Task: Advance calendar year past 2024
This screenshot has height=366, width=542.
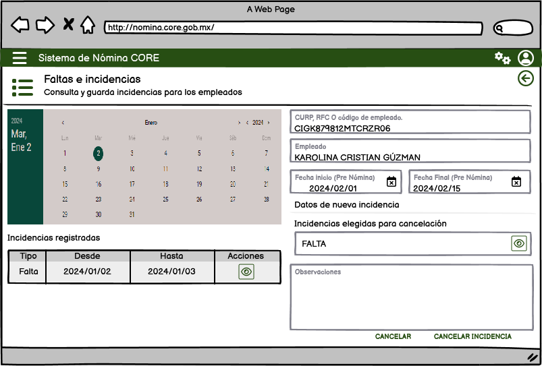Action: (x=269, y=123)
